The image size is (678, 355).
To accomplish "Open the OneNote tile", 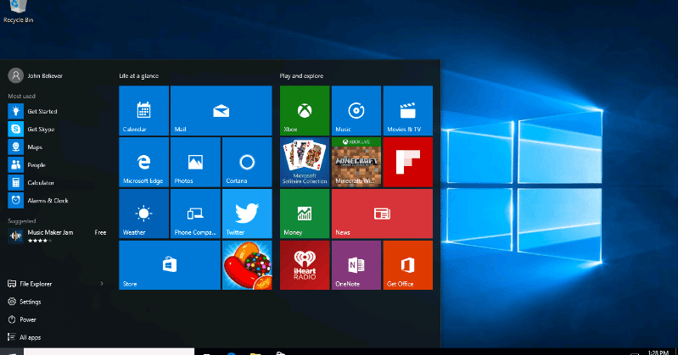I will (356, 264).
